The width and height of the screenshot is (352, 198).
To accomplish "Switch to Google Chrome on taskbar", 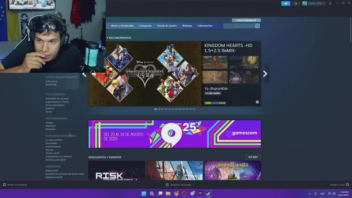I will [x=176, y=194].
